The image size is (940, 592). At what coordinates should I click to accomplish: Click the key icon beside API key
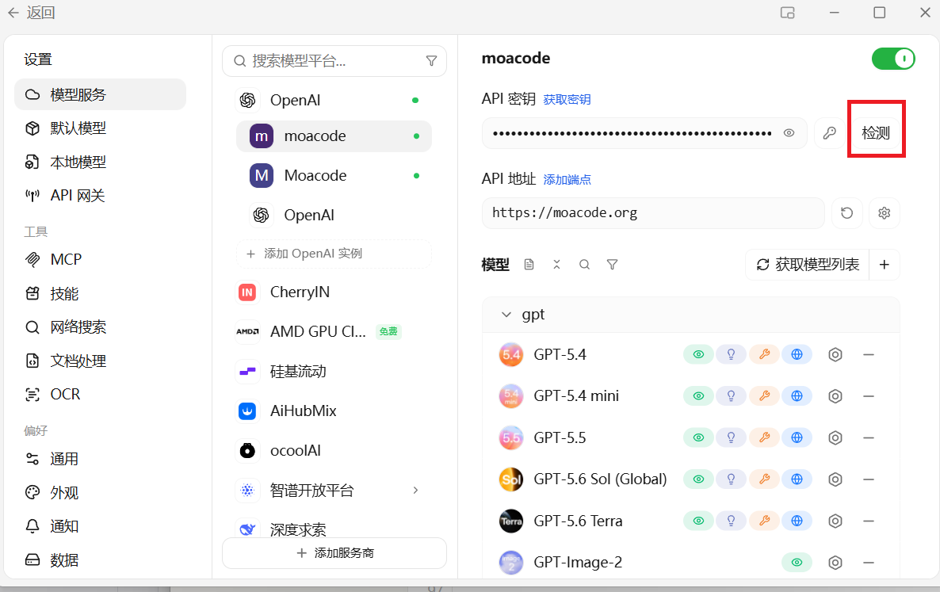click(x=830, y=133)
